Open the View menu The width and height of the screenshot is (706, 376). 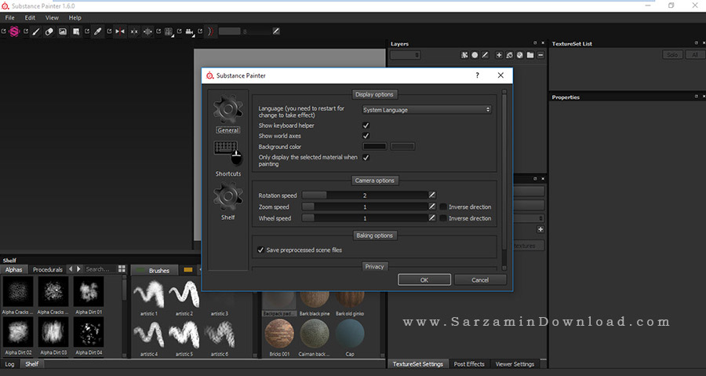(x=52, y=17)
